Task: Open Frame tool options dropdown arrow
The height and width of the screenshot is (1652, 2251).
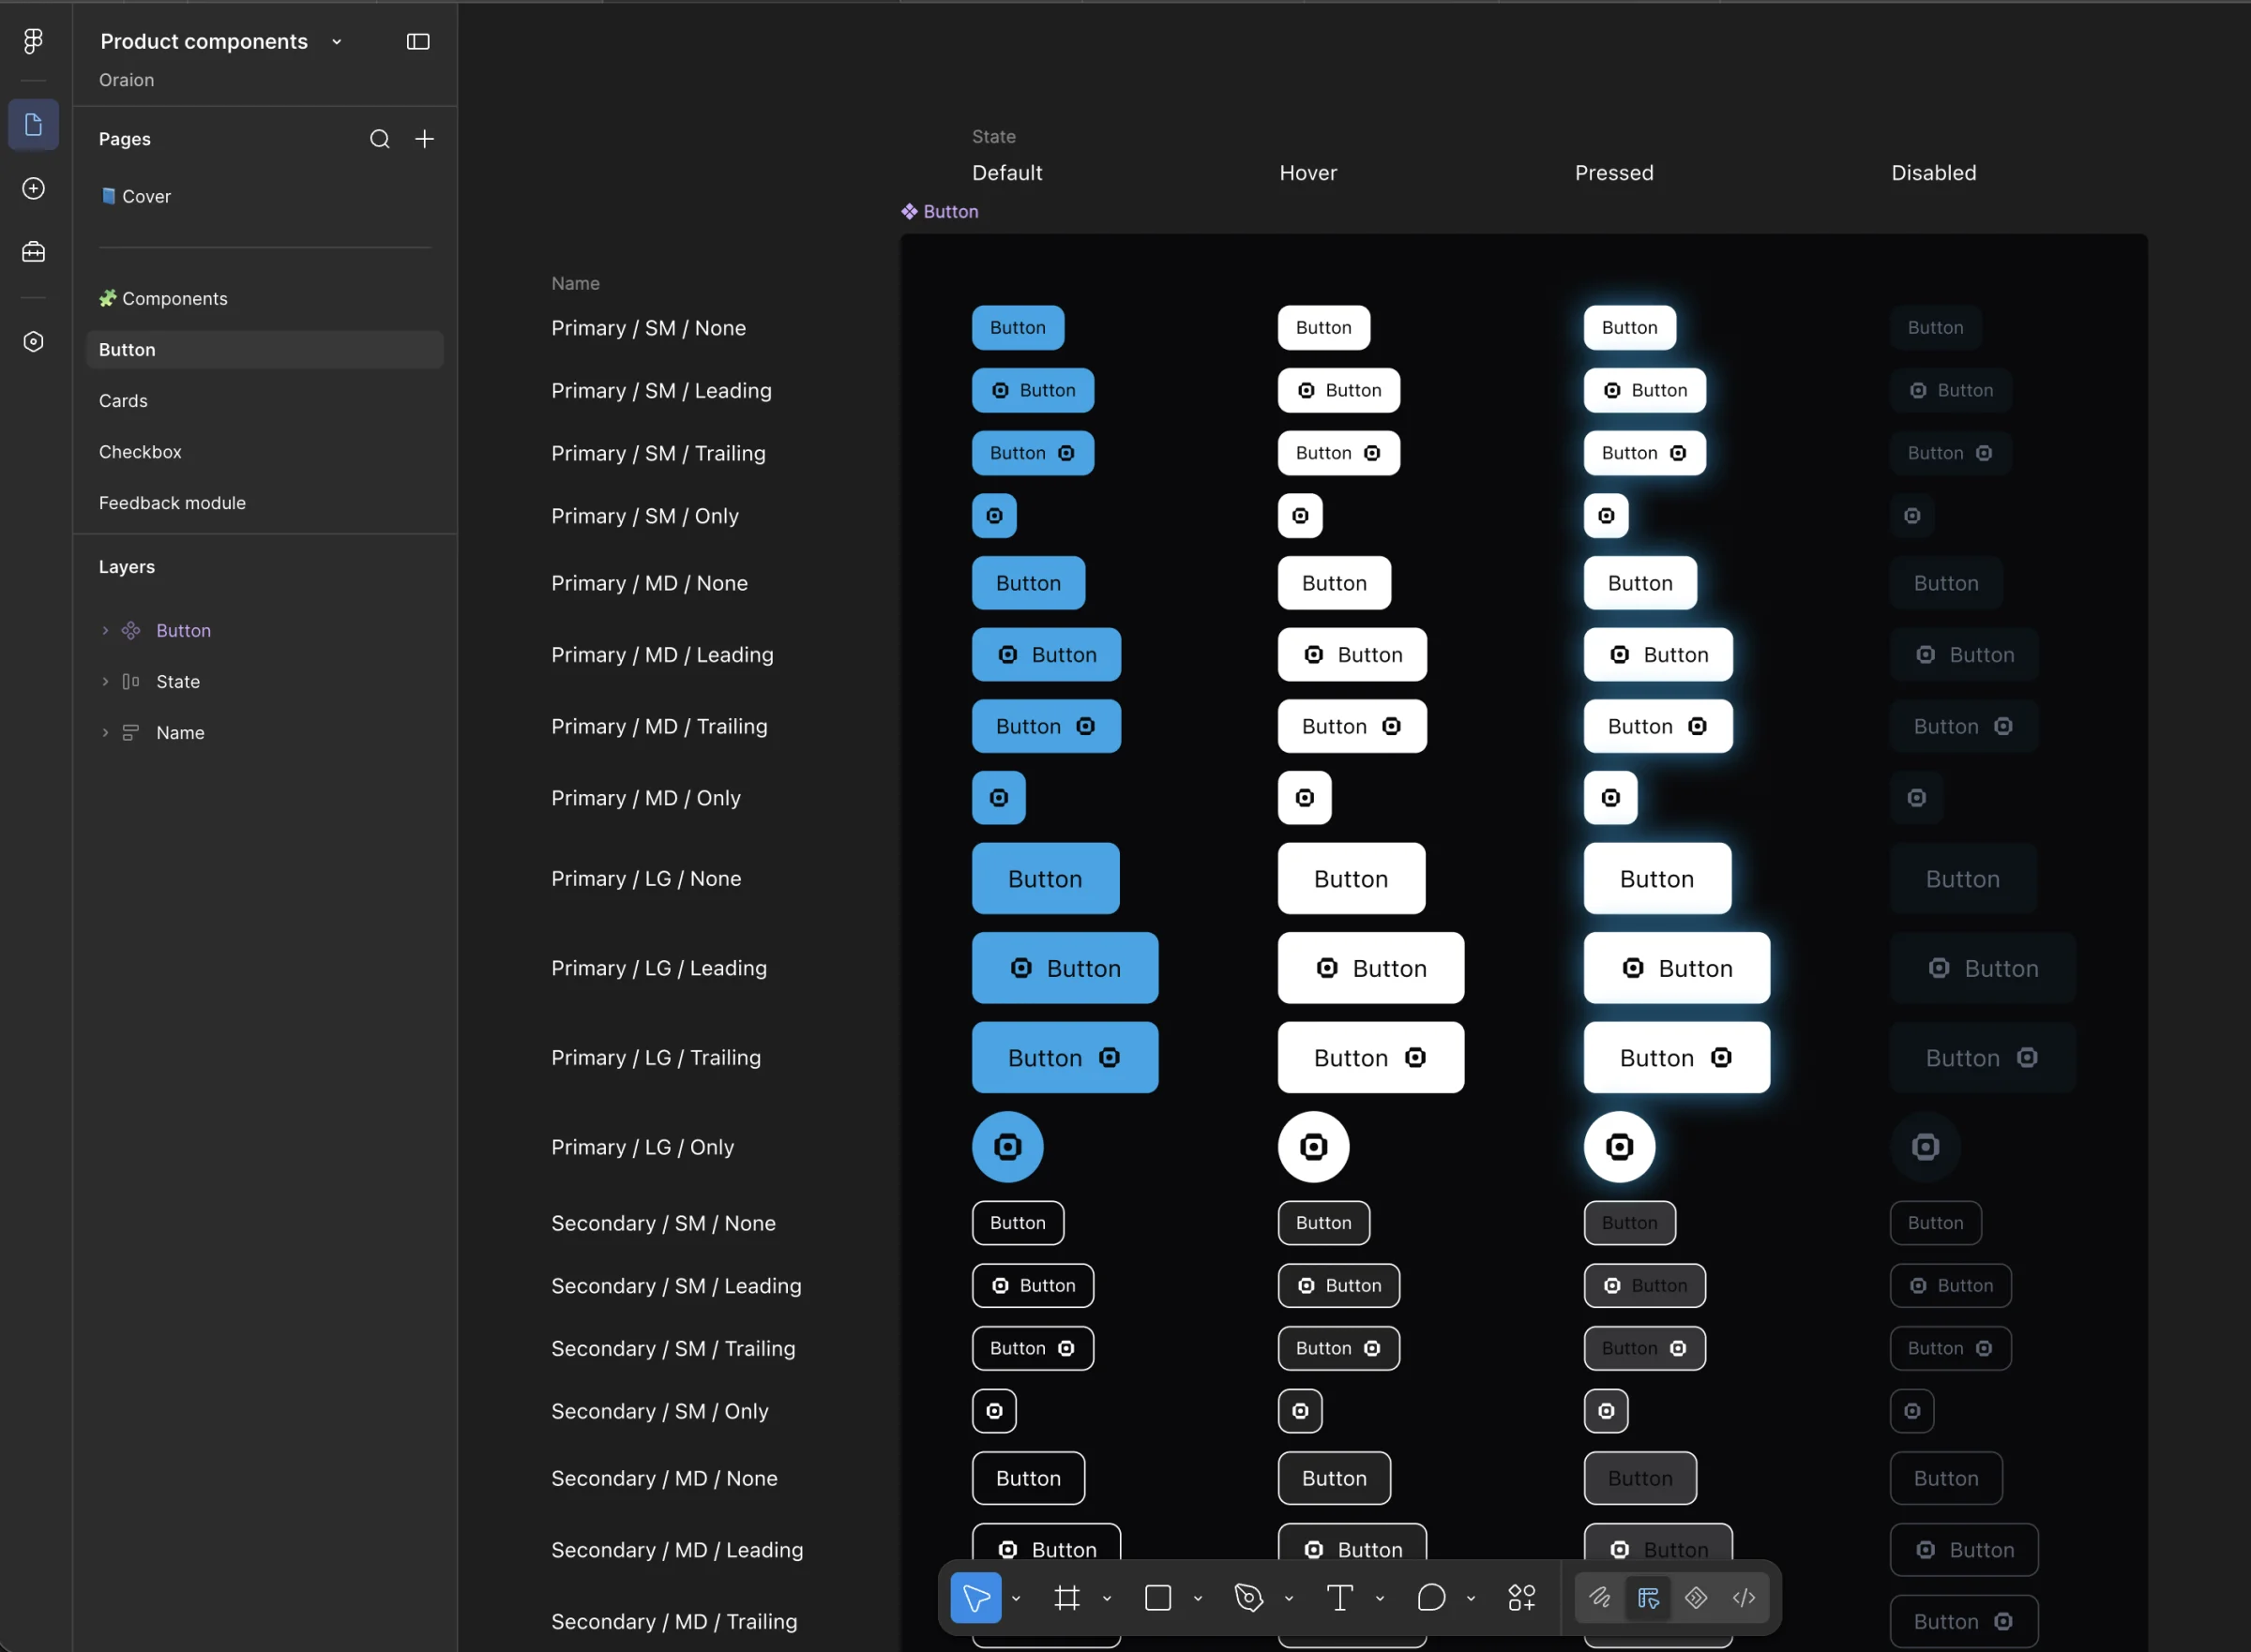Action: pyautogui.click(x=1107, y=1598)
